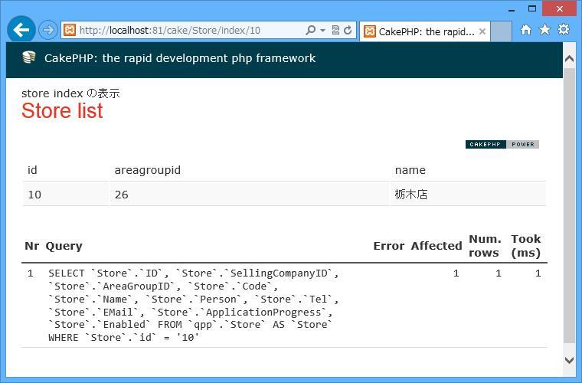Open a new blank tab
Viewport: 582px width, 383px height.
500,31
